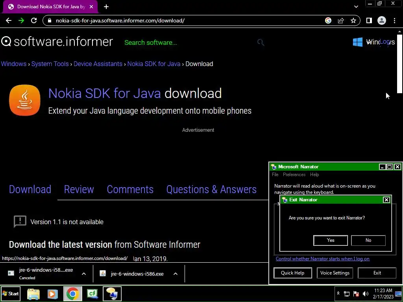This screenshot has height=302, width=403.
Task: Open Narrator Voice Settings
Action: coord(335,273)
